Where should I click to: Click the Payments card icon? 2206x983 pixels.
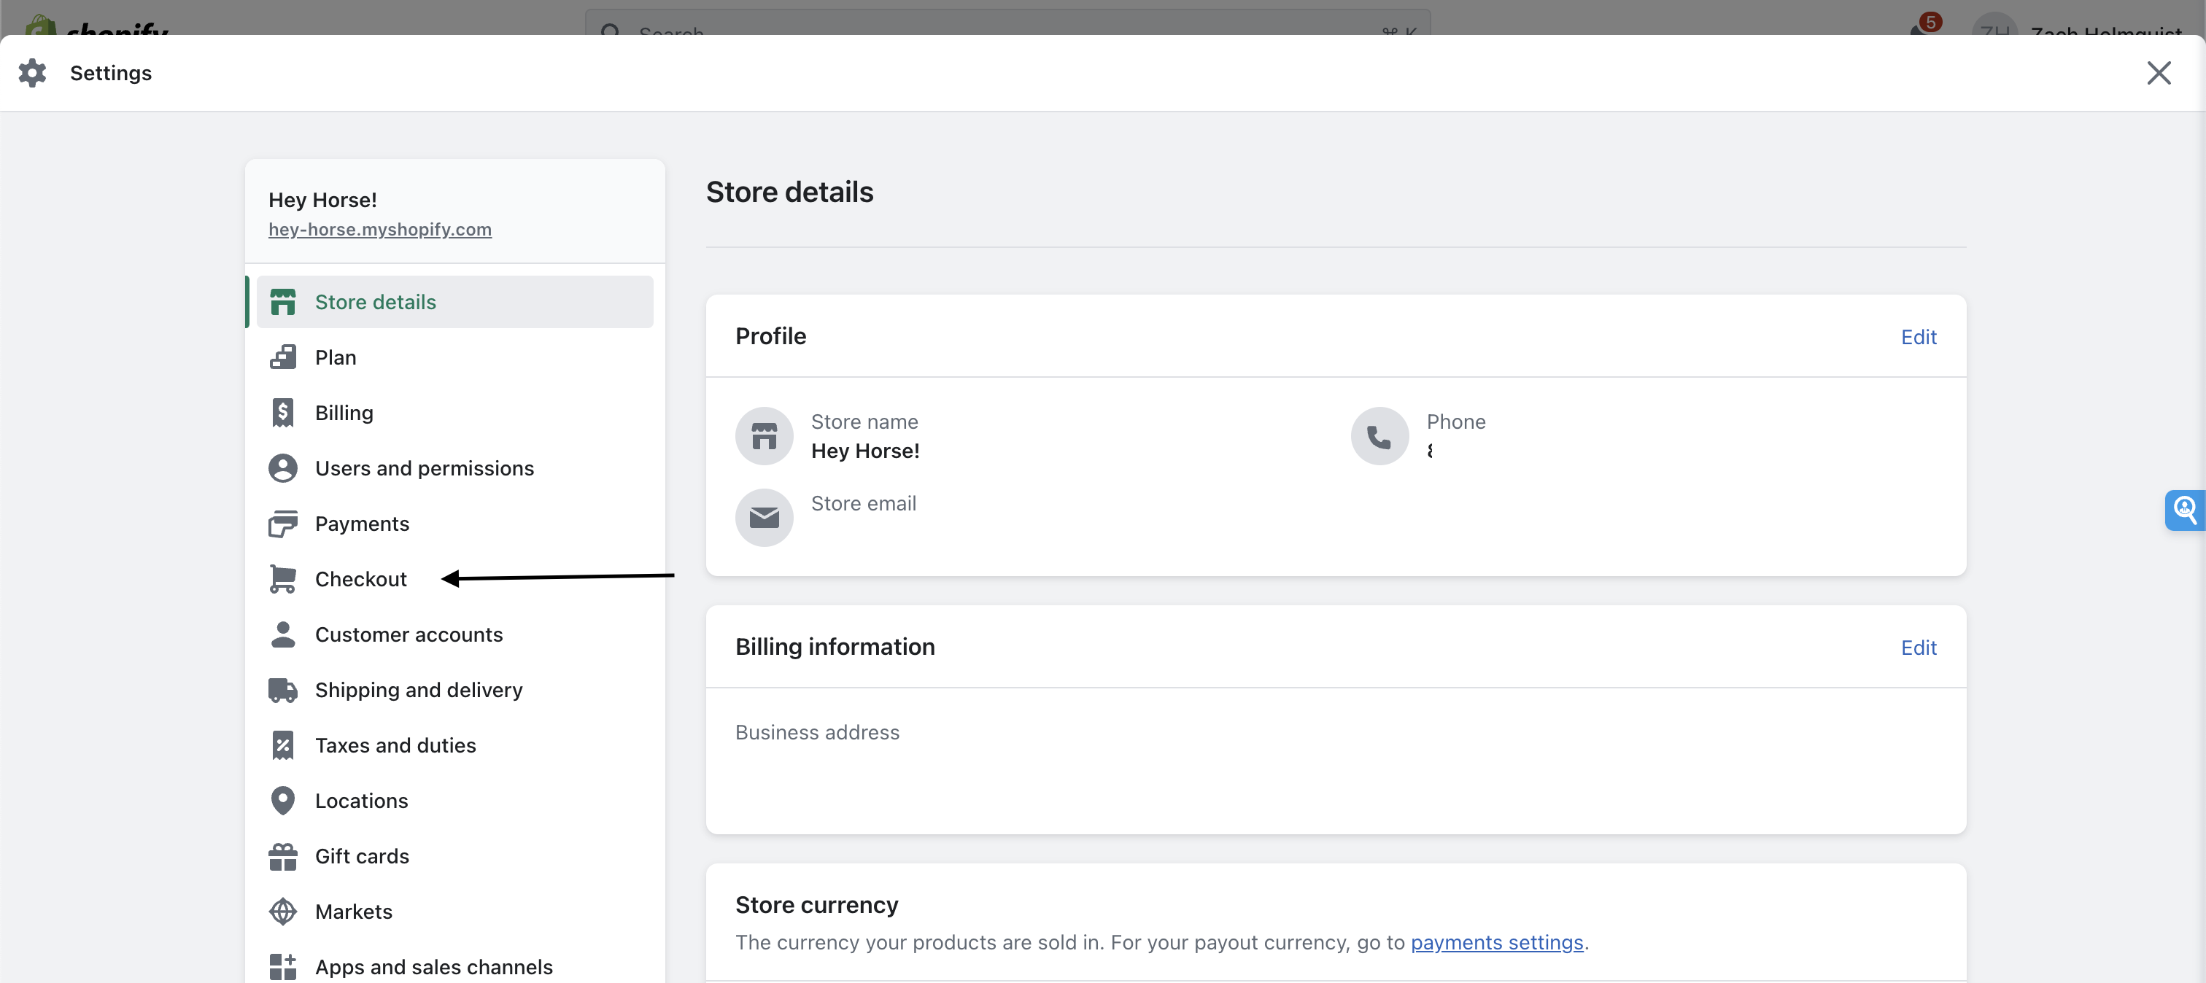pyautogui.click(x=282, y=524)
